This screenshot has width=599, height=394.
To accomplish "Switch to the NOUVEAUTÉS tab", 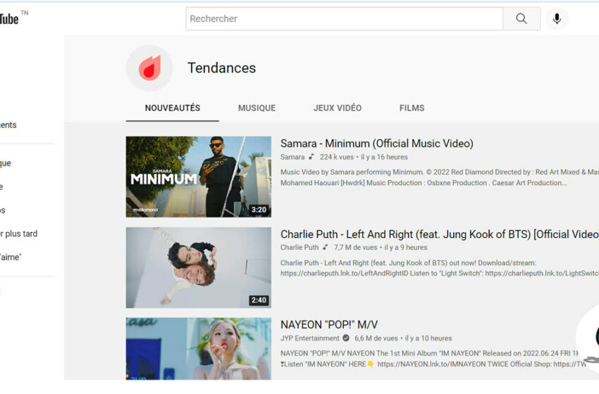I will pyautogui.click(x=173, y=108).
